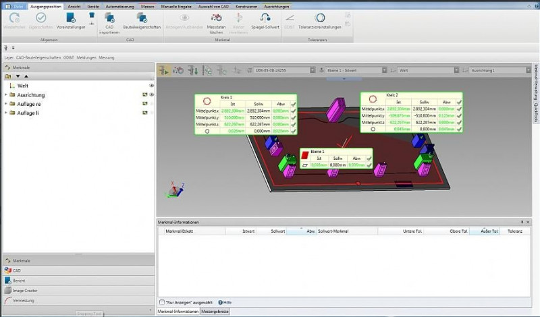Click the Messdaten löschen icon
This screenshot has width=540, height=317.
tap(216, 18)
